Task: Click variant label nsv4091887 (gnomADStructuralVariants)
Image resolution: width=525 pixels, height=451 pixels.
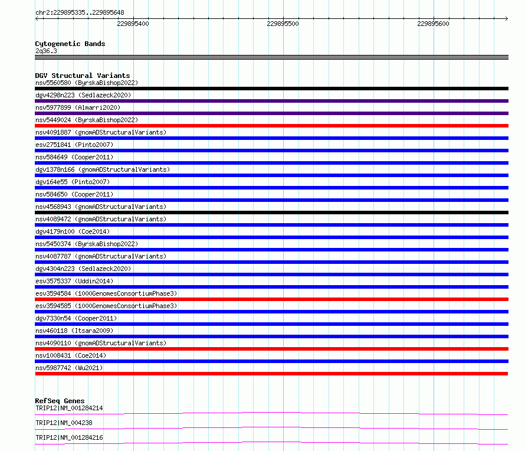Action: point(101,132)
